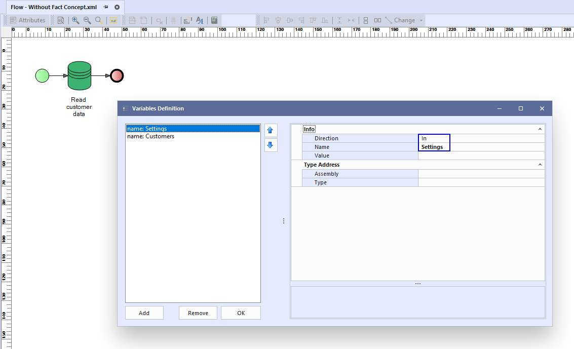Click the Assembly value field
The height and width of the screenshot is (349, 574).
tap(481, 174)
